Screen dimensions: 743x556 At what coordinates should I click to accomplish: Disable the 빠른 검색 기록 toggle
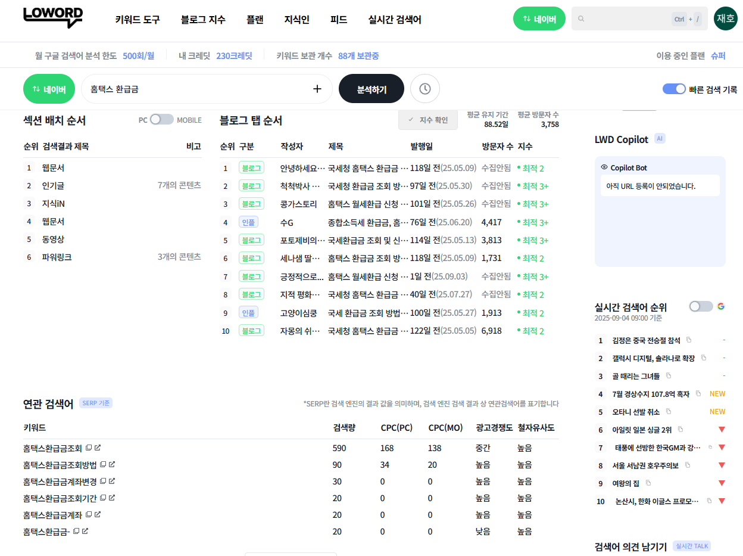(x=675, y=89)
